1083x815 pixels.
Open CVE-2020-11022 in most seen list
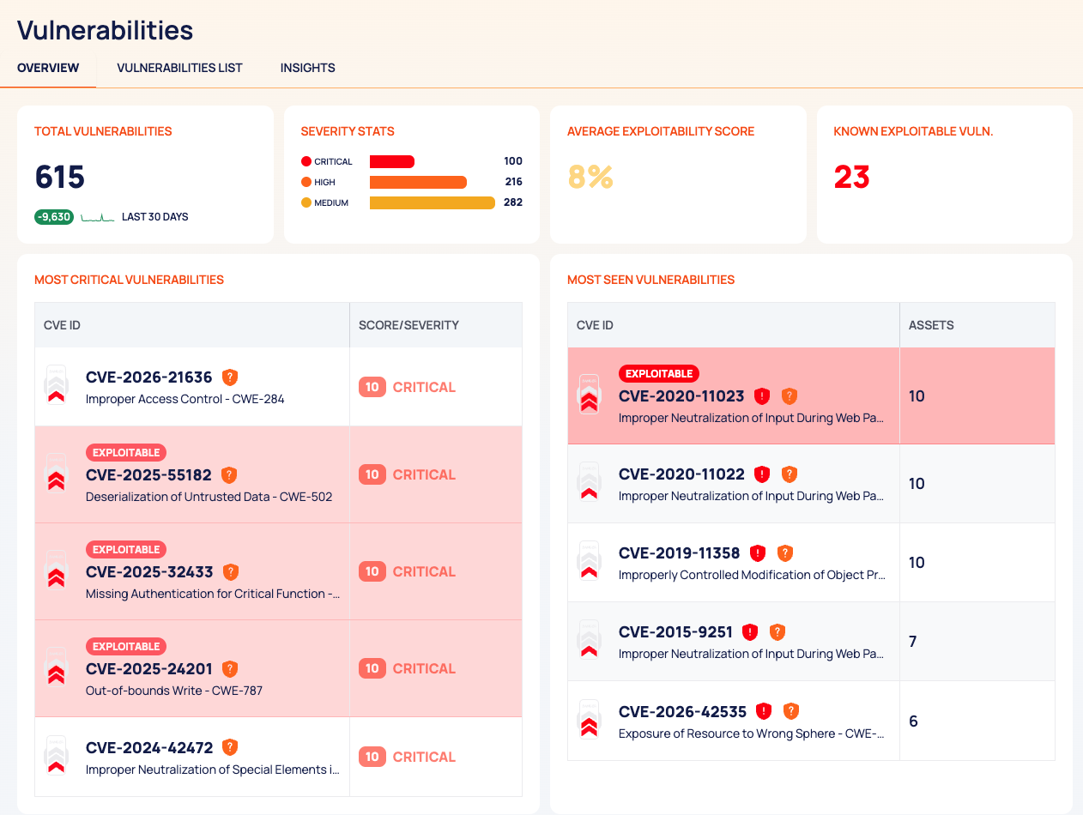click(682, 474)
